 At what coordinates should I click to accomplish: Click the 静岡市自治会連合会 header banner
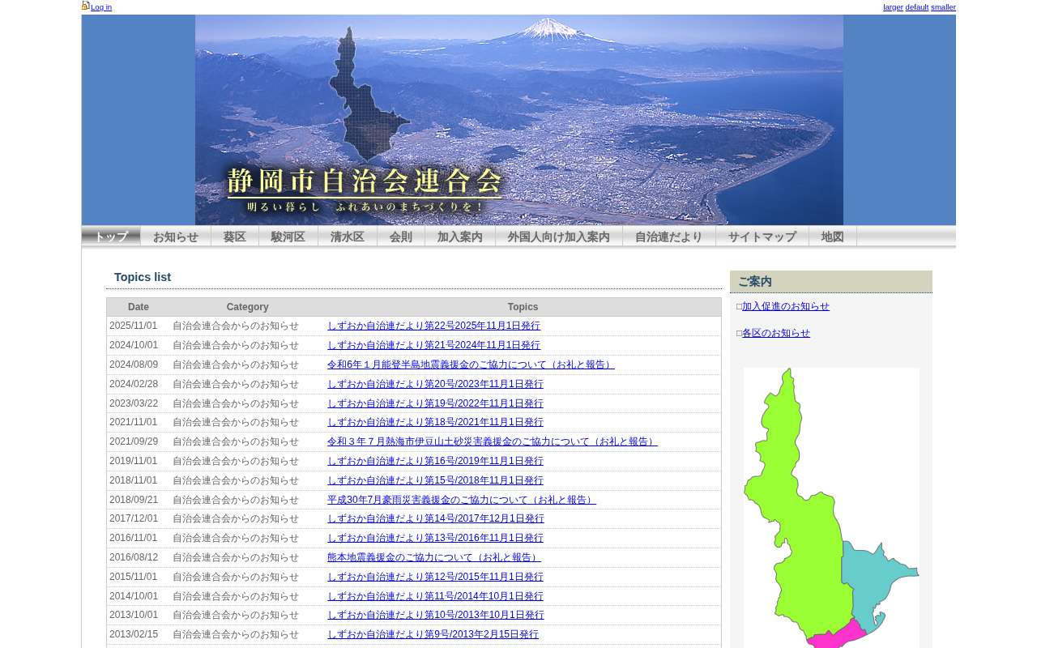coord(518,120)
